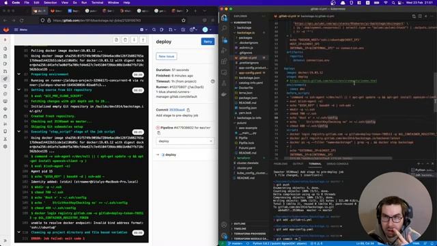Expand backstage folder in VS Code explorer
This screenshot has height=246, width=437.
tap(244, 27)
